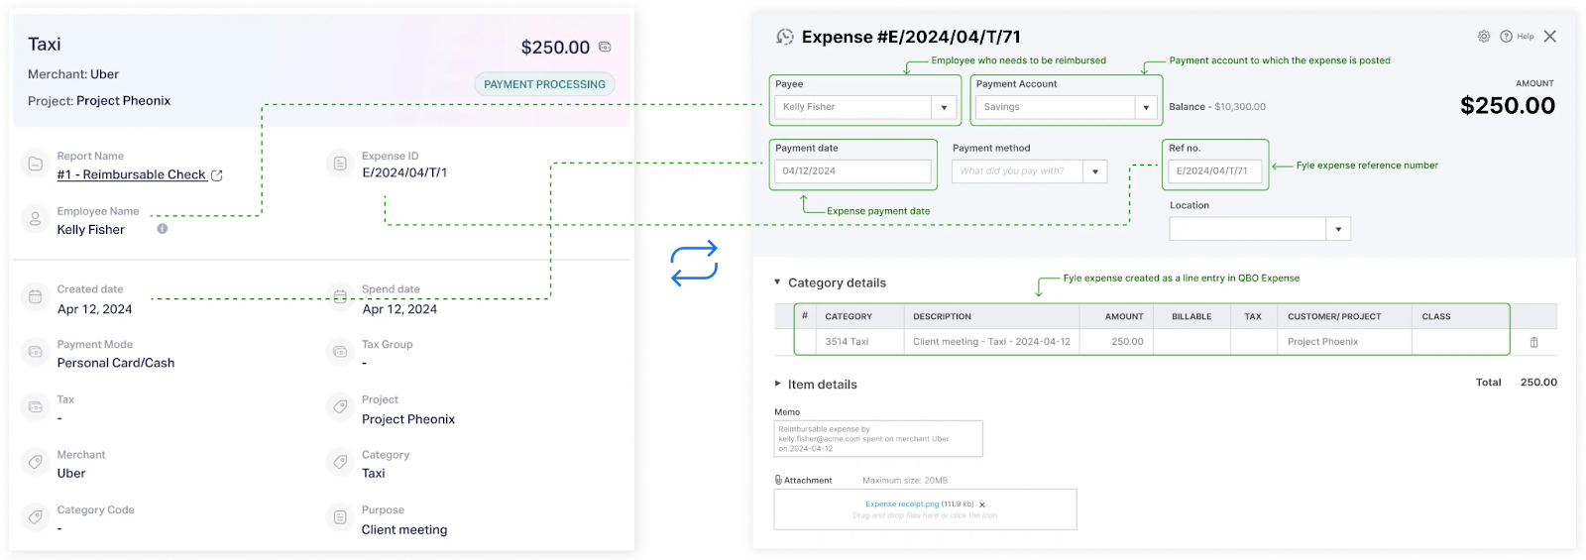Click the Client meeting purpose value
Image resolution: width=1586 pixels, height=560 pixels.
[404, 529]
